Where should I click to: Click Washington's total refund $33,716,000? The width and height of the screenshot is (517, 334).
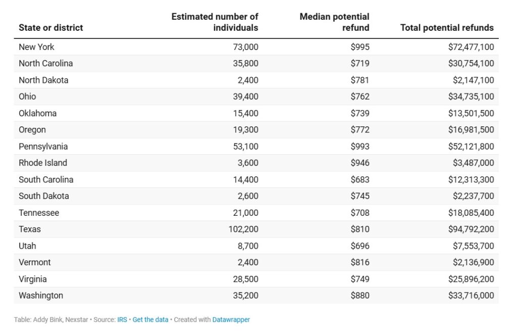[471, 296]
